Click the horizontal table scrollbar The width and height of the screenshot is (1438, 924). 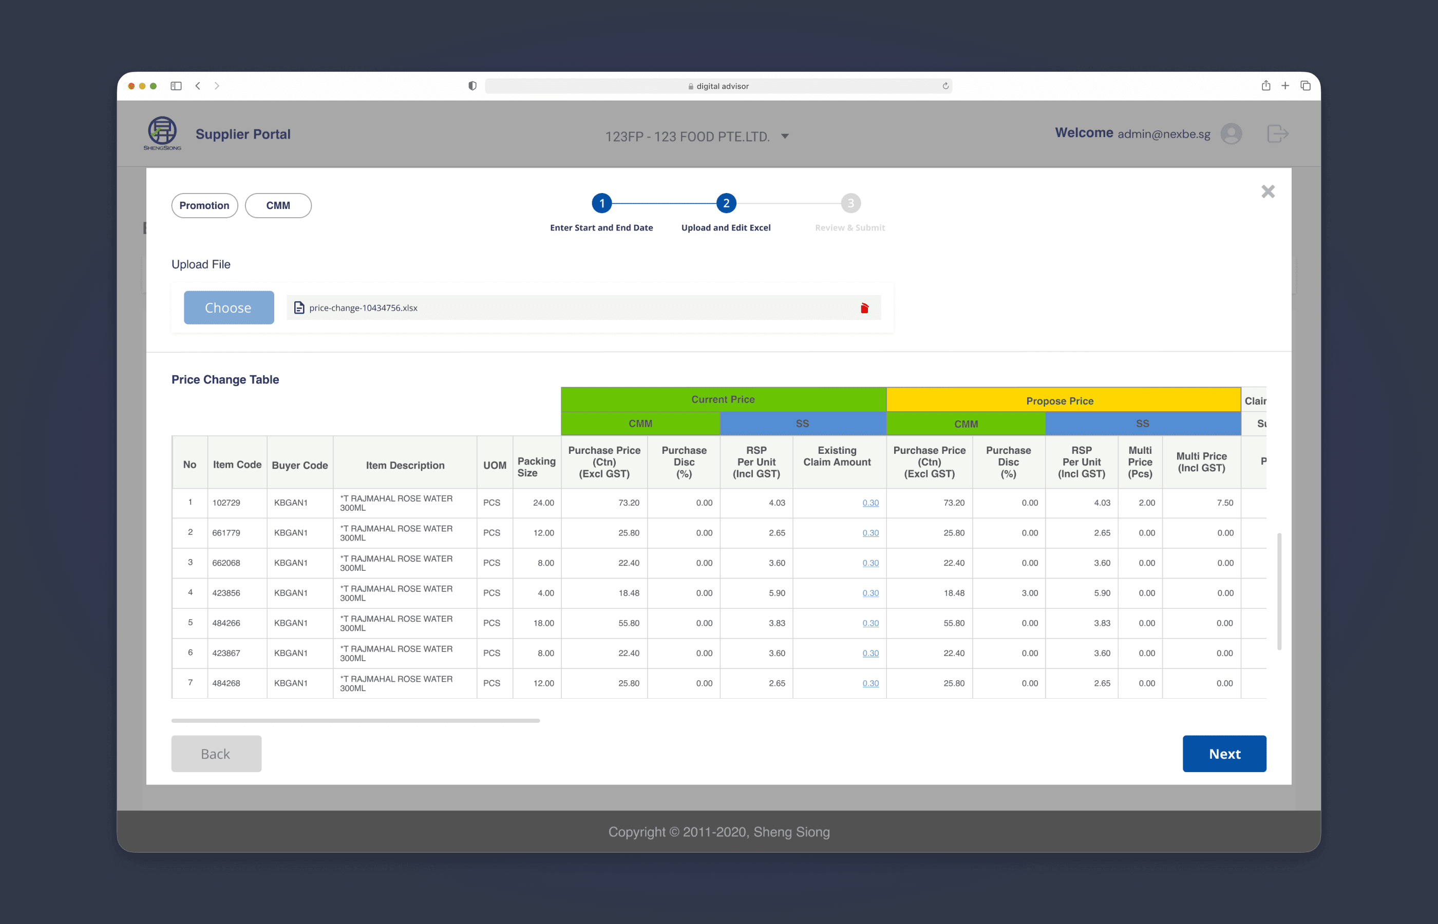[355, 720]
